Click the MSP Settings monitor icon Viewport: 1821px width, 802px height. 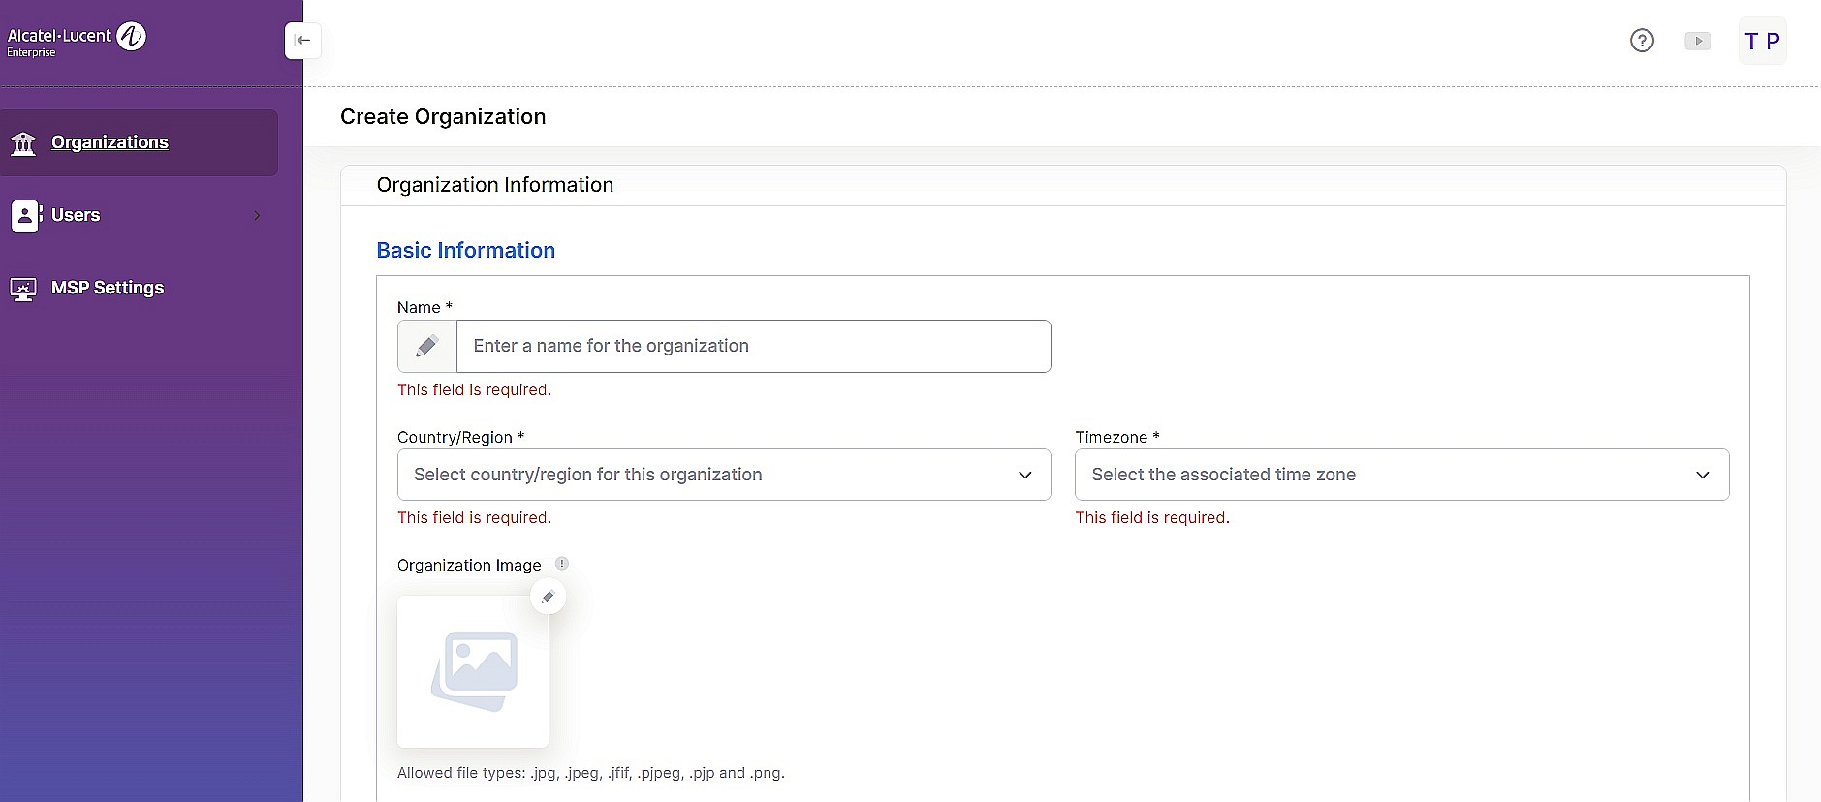(23, 289)
